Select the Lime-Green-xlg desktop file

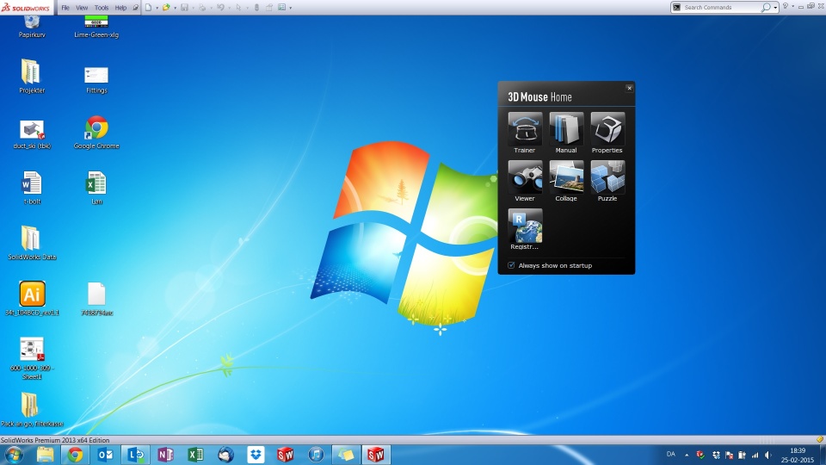96,27
